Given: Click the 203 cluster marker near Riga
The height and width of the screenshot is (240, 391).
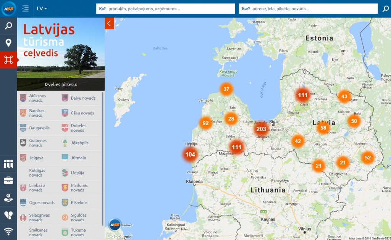Looking at the screenshot, I should tap(261, 129).
